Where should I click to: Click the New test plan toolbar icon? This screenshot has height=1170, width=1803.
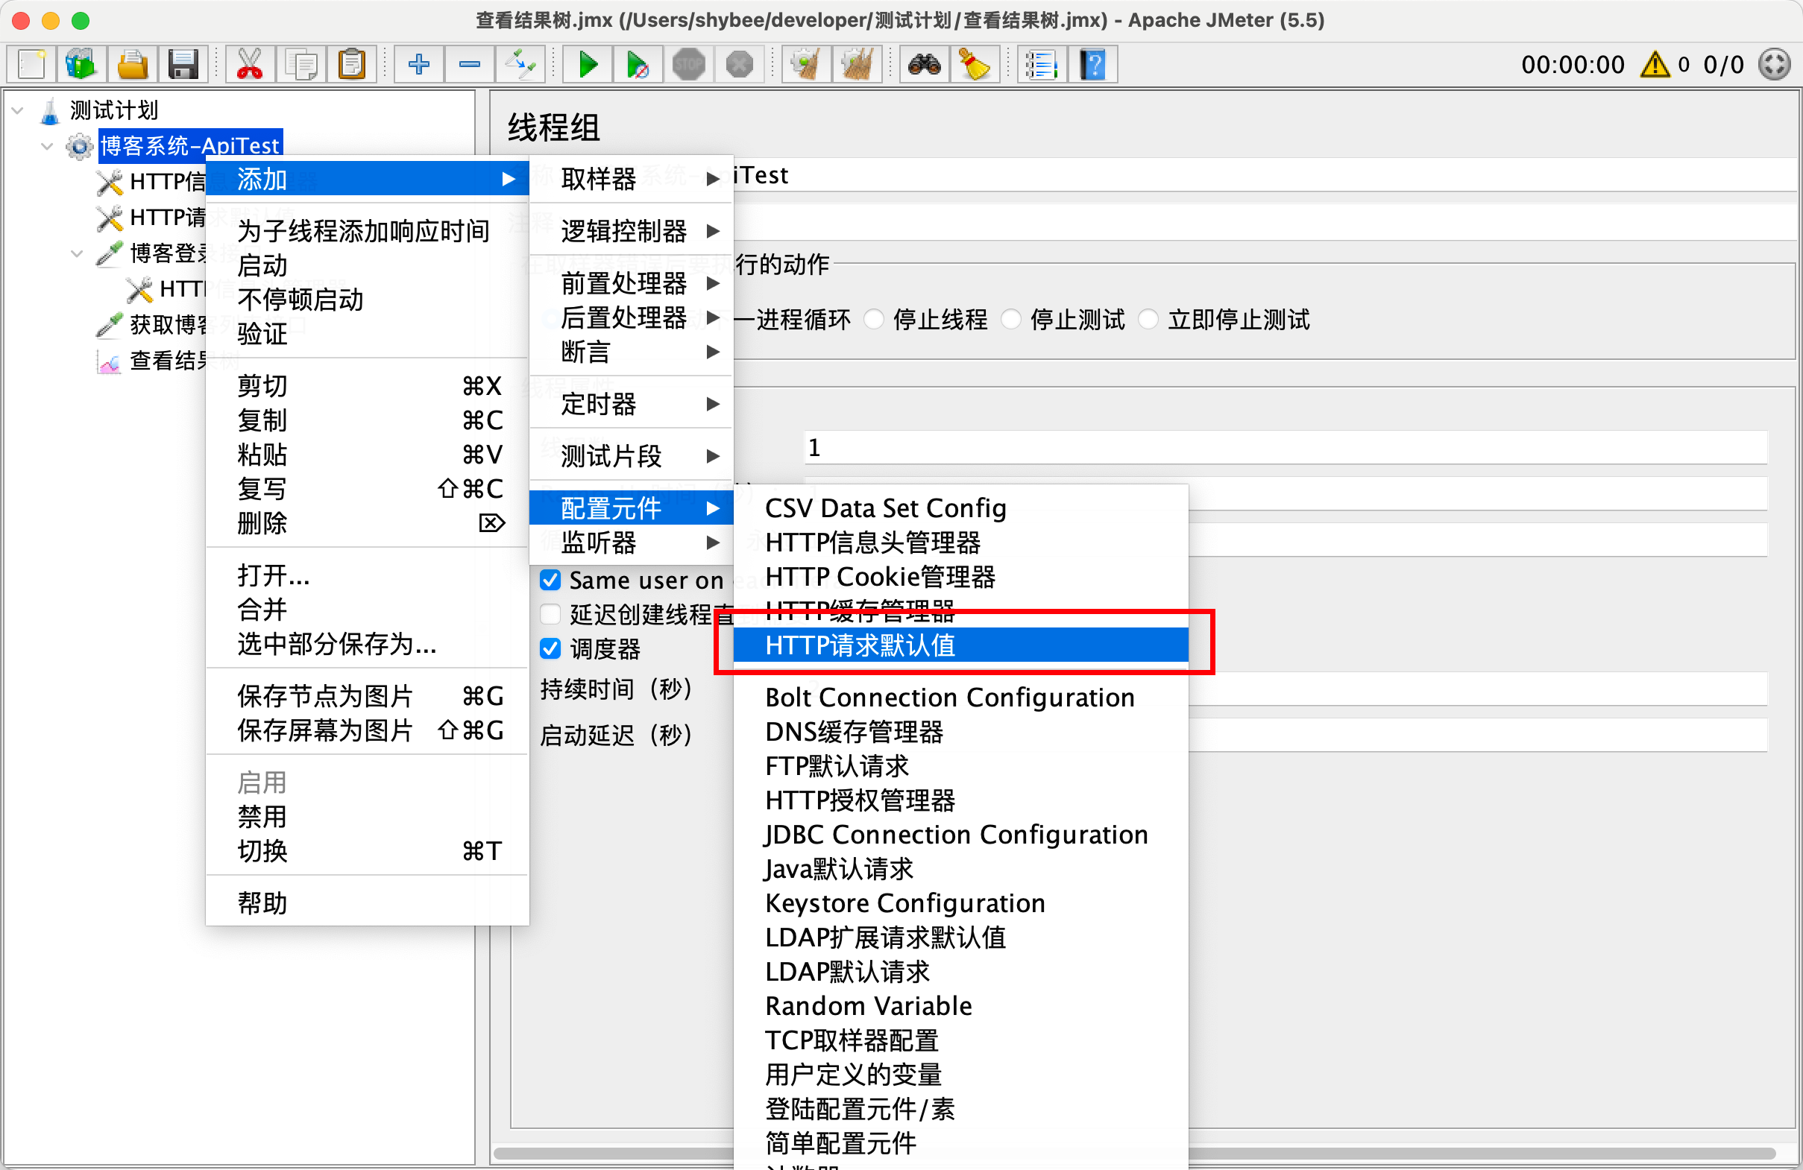pyautogui.click(x=31, y=65)
